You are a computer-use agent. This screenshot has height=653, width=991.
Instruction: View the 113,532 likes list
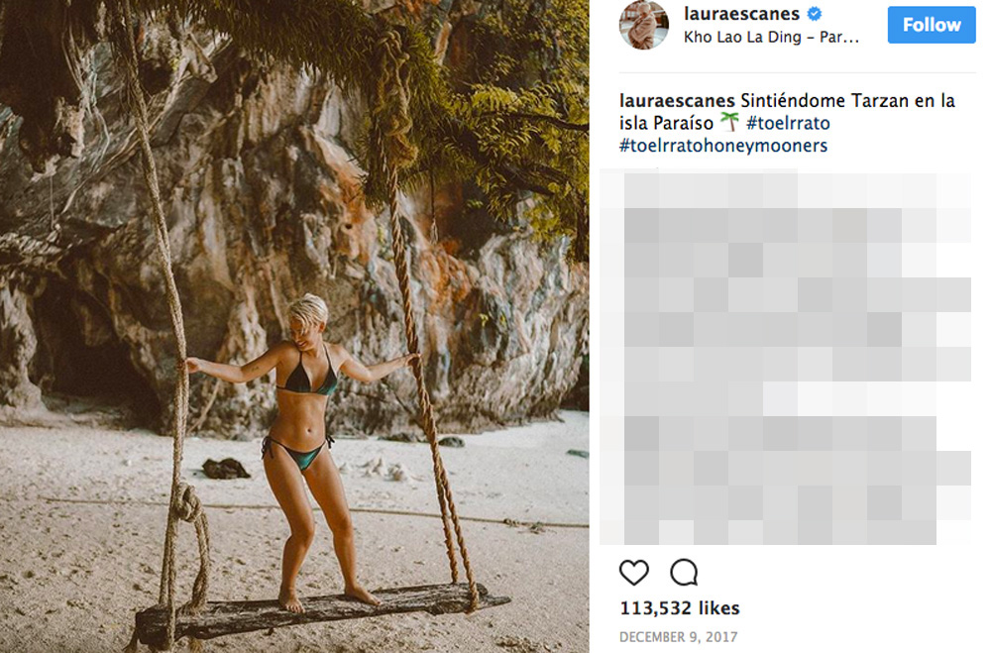click(680, 608)
